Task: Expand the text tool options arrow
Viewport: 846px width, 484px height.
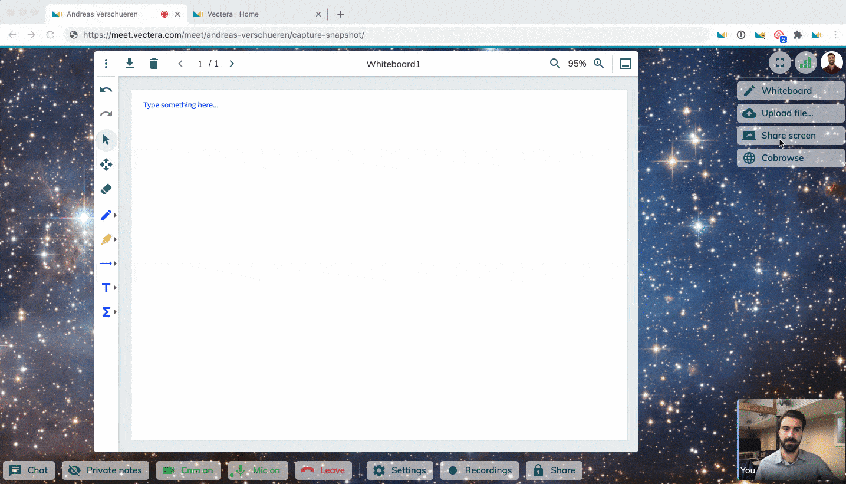Action: tap(116, 288)
